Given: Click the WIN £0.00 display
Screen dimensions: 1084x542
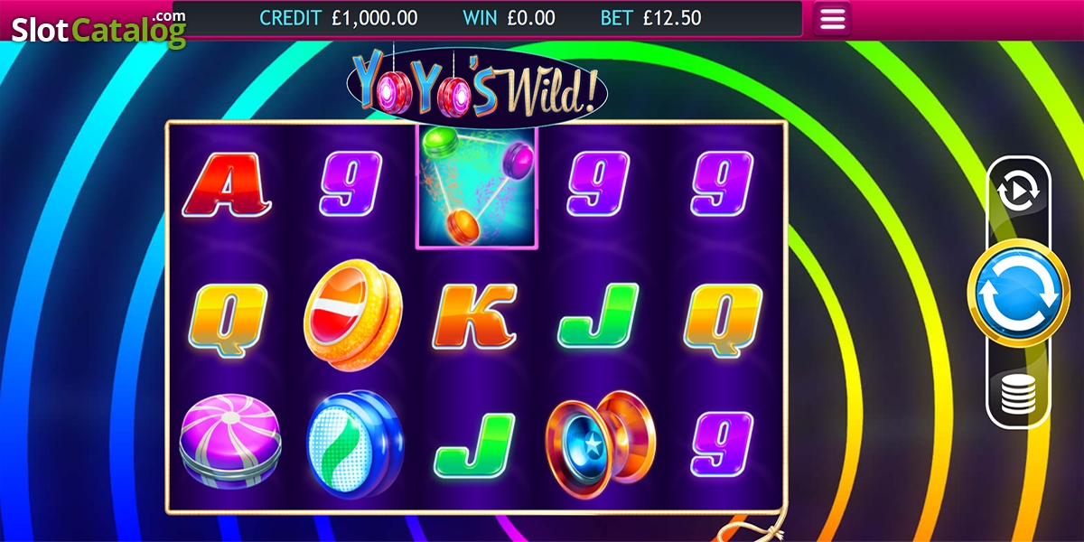Looking at the screenshot, I should (x=509, y=17).
